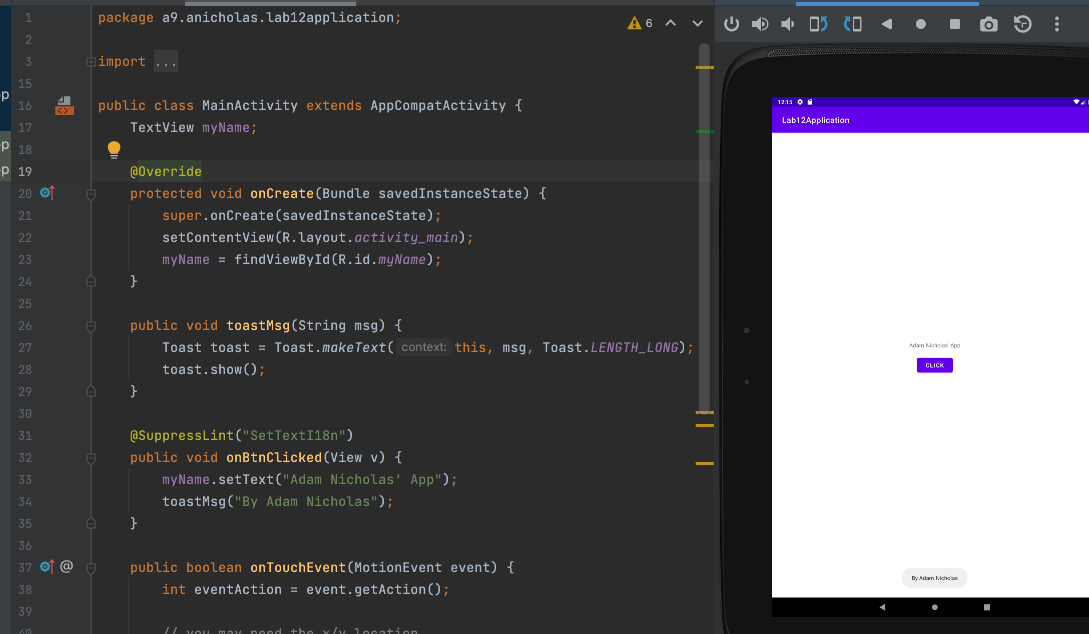This screenshot has height=634, width=1089.
Task: Rotate emulator right with rotate icon
Action: 852,24
